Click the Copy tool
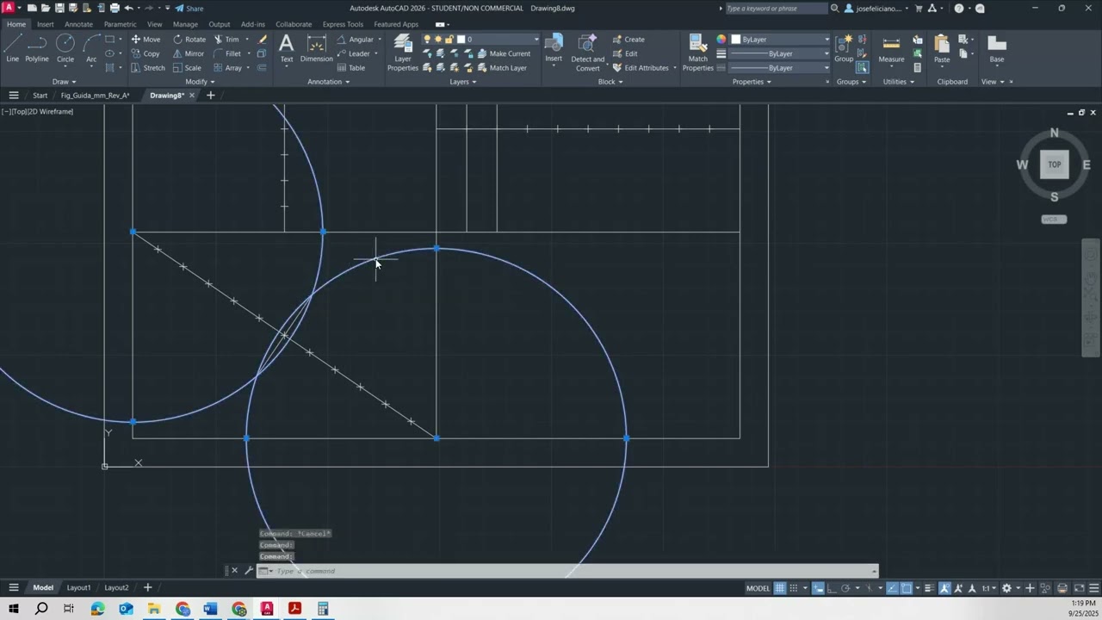The image size is (1102, 620). tap(145, 53)
